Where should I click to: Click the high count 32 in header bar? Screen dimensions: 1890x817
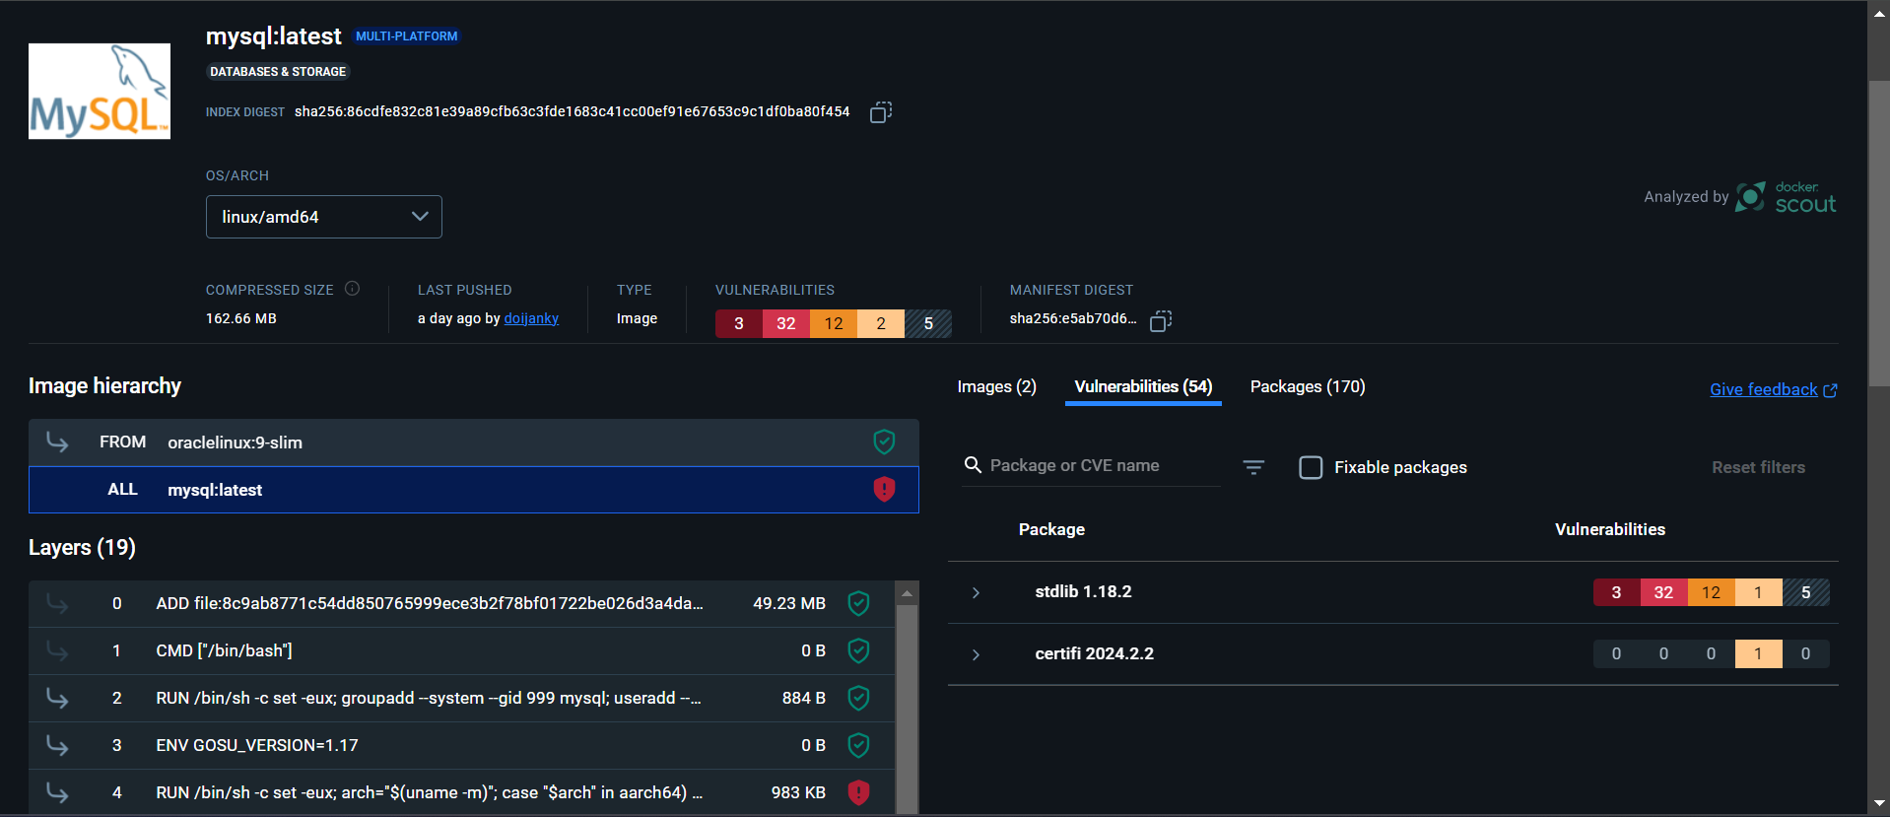786,323
